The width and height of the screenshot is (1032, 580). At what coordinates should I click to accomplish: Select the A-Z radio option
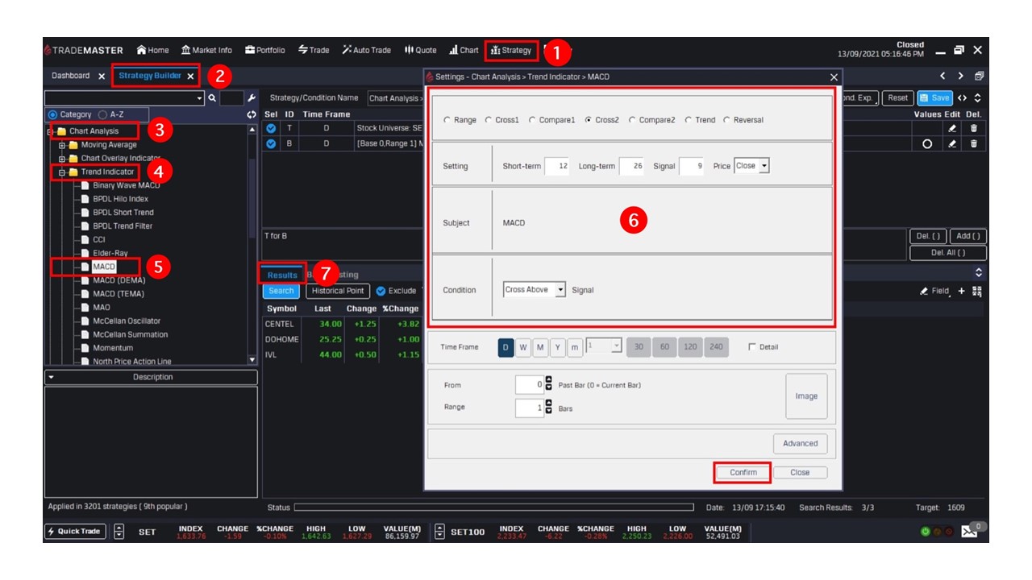(x=102, y=114)
